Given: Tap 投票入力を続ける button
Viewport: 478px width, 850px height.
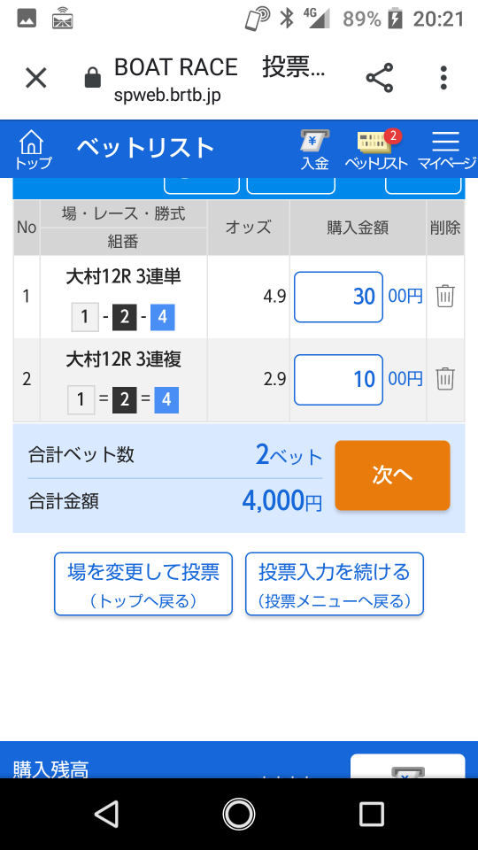Looking at the screenshot, I should [335, 583].
